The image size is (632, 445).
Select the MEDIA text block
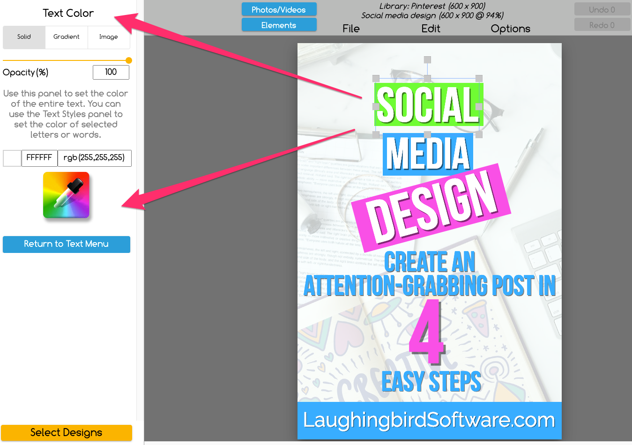click(x=428, y=154)
